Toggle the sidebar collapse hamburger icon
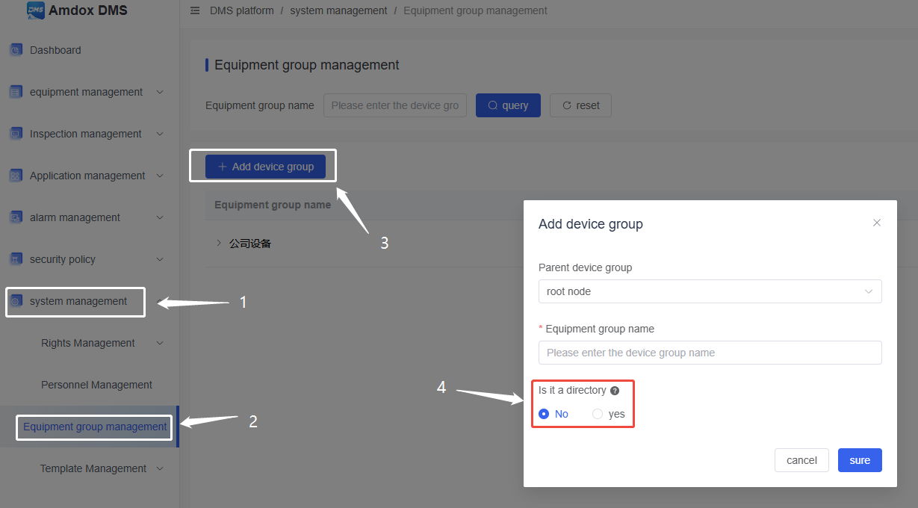Viewport: 918px width, 508px height. (x=195, y=11)
